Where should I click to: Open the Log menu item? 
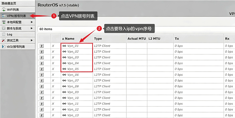point(18,34)
